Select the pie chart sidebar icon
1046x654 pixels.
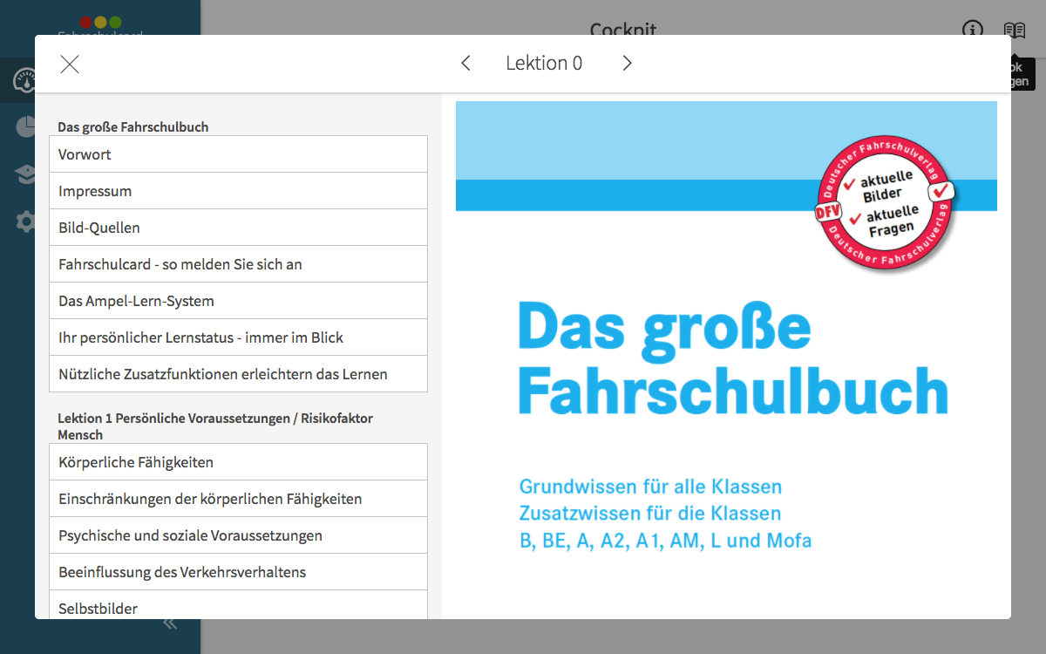pos(24,127)
